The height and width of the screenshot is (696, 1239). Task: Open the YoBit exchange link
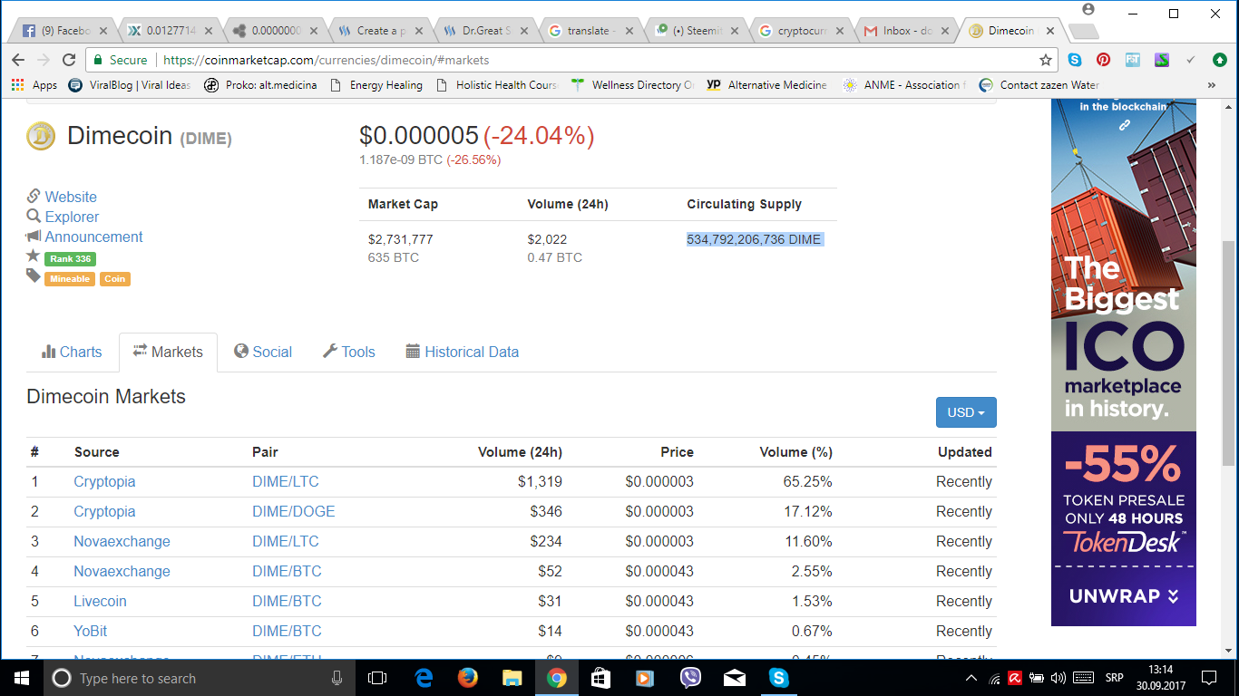91,631
